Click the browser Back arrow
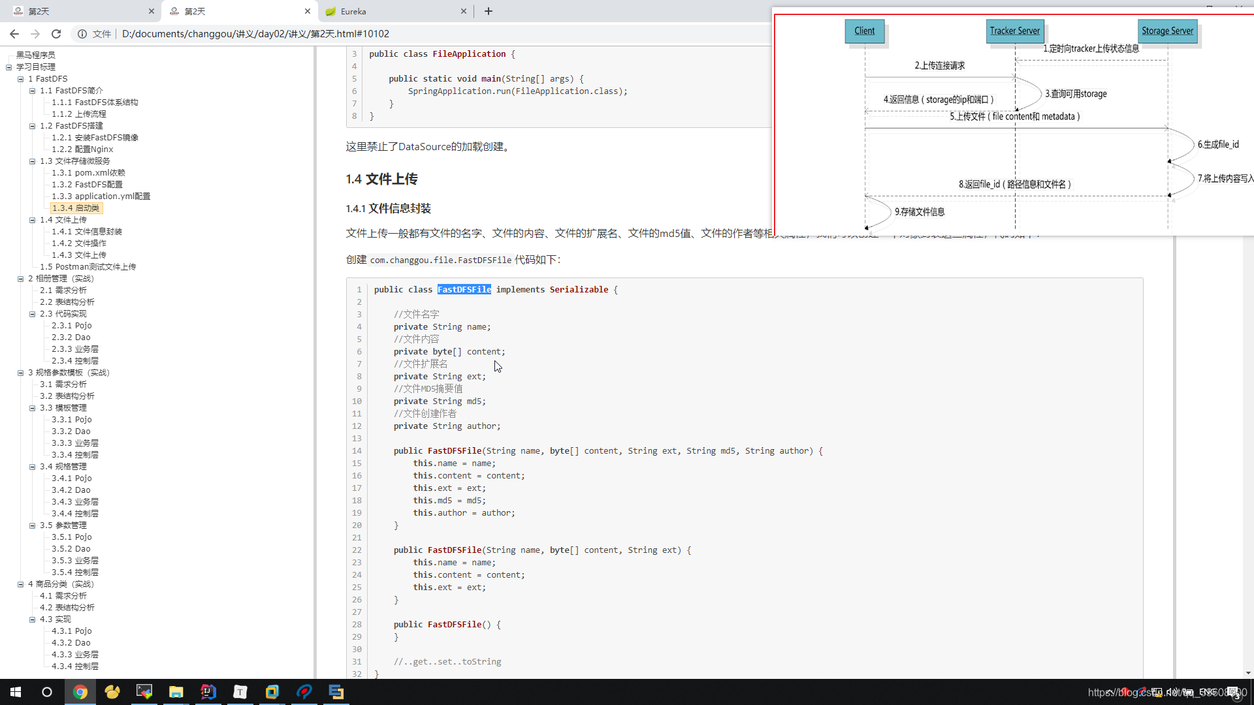The width and height of the screenshot is (1254, 705). click(14, 34)
